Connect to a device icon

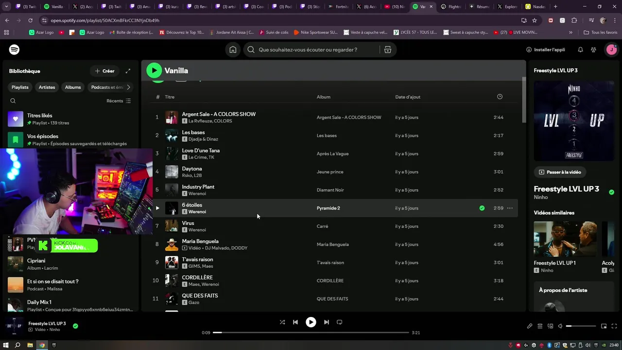(x=550, y=326)
